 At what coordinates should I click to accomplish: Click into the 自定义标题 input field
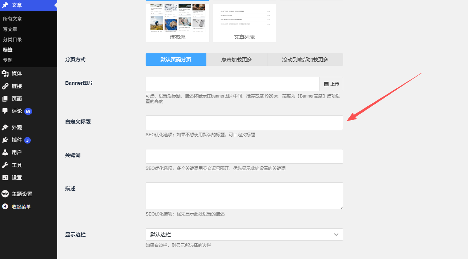[x=244, y=123]
